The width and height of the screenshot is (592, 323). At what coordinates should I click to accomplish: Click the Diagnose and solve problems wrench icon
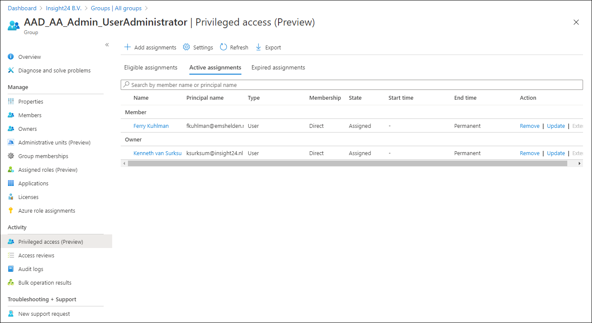[x=11, y=70]
